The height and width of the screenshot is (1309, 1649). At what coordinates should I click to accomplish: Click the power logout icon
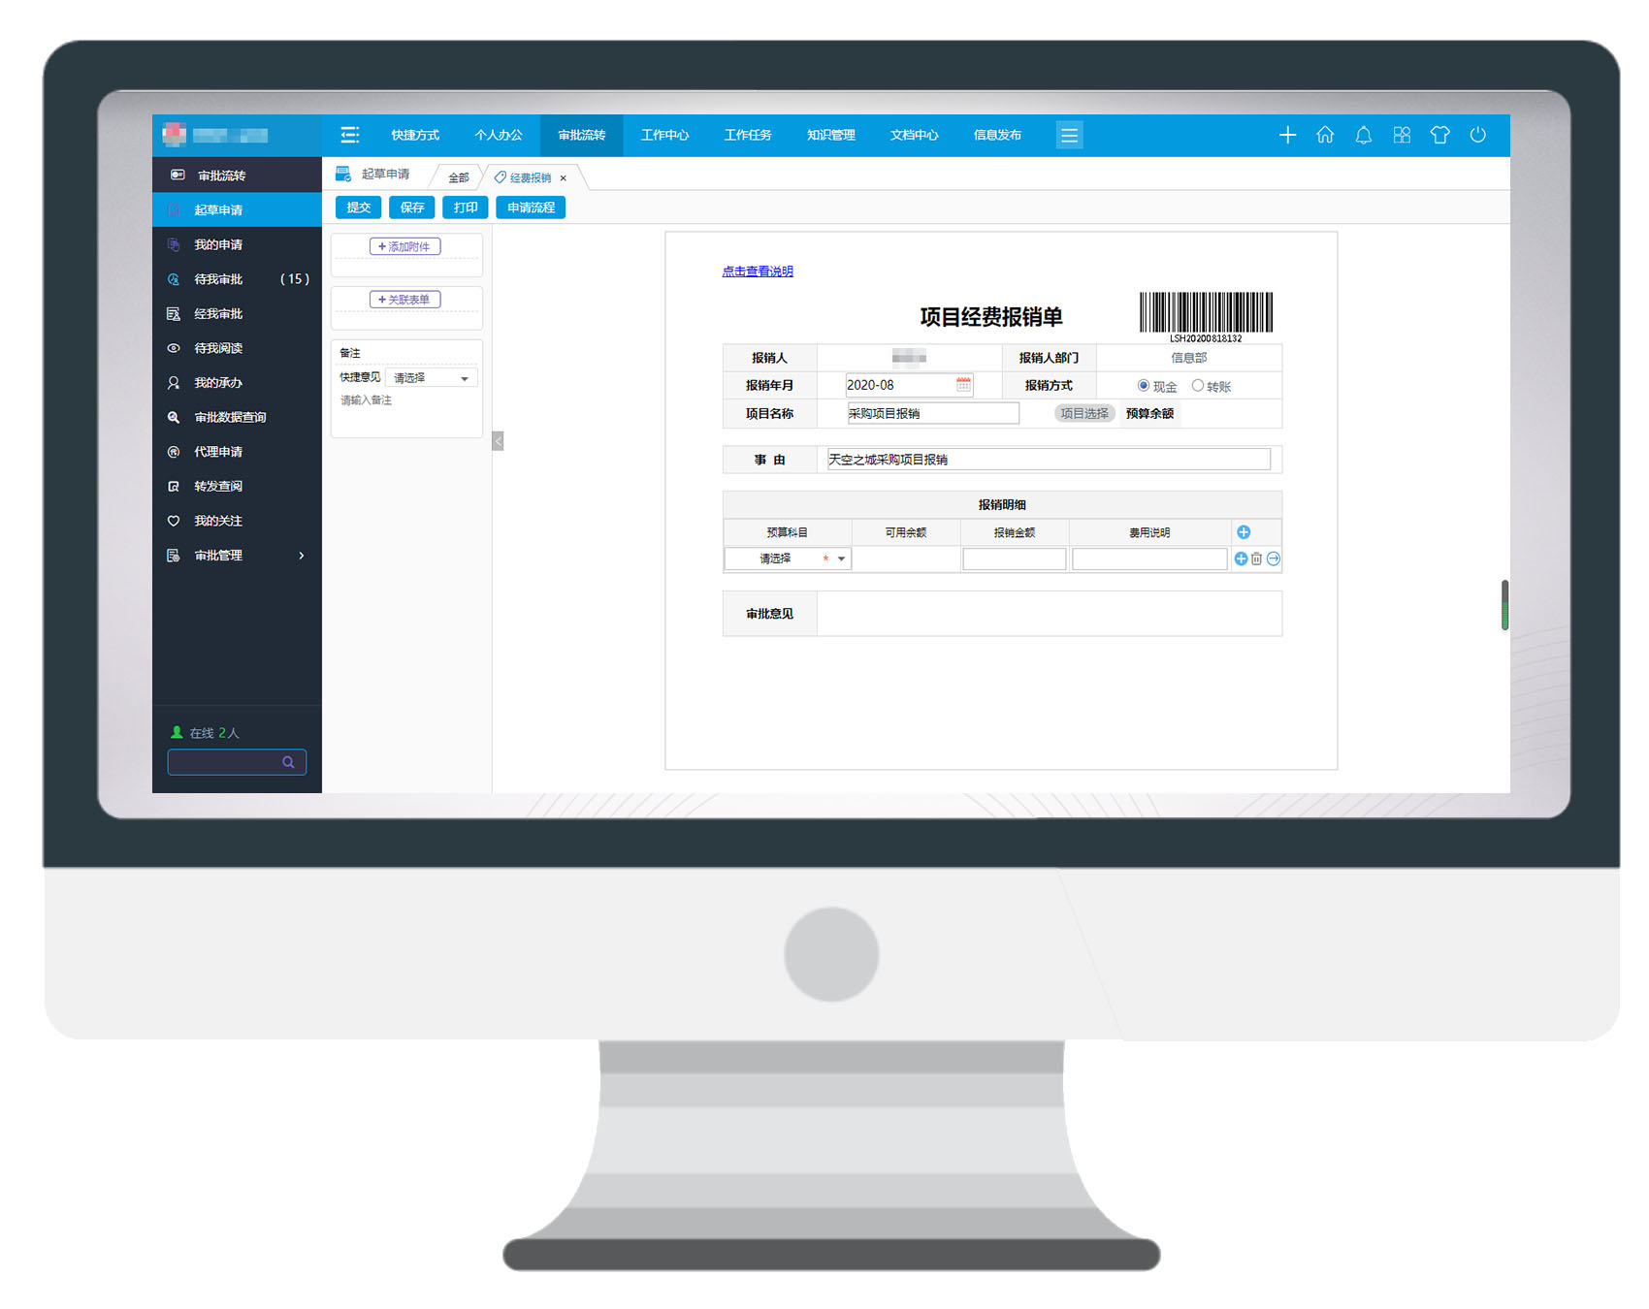pos(1477,135)
